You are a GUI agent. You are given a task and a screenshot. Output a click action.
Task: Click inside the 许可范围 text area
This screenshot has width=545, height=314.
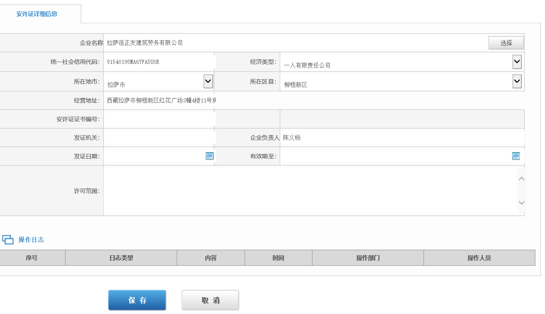pos(310,190)
